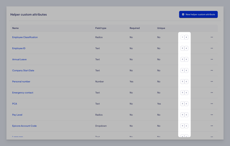Open more options for Company Start Date
Image resolution: width=230 pixels, height=146 pixels.
pyautogui.click(x=212, y=70)
